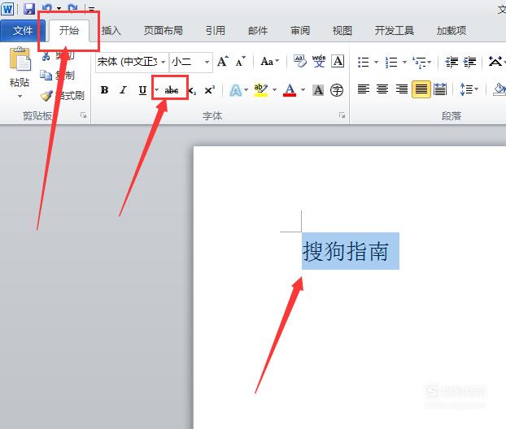
Task: Open the clipboard pane launcher
Action: [84, 115]
